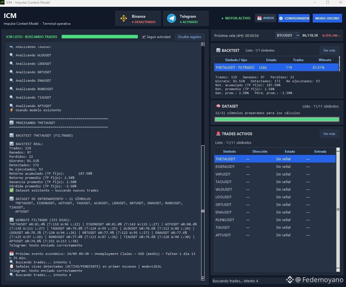Toggle MODO: OSCURO theme button

327,18
